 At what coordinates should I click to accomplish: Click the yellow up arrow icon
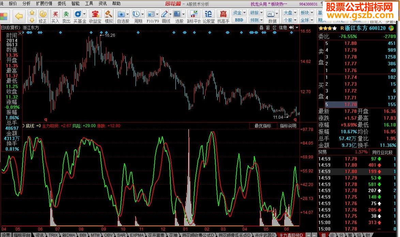tap(32, 13)
